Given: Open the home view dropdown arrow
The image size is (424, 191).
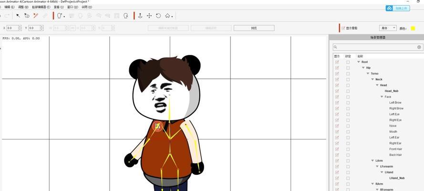Looking at the screenshot, I should pos(172,17).
